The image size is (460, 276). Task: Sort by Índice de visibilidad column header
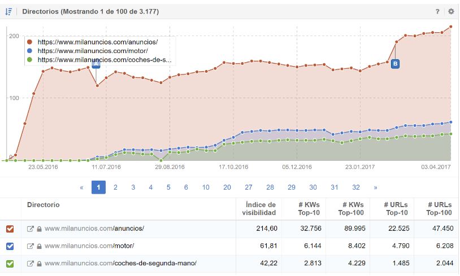tap(261, 208)
